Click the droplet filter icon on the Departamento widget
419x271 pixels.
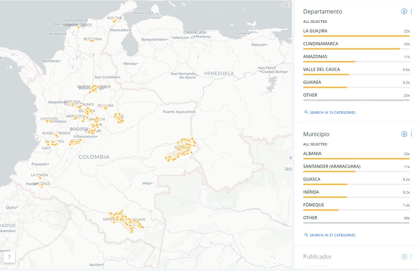[404, 11]
